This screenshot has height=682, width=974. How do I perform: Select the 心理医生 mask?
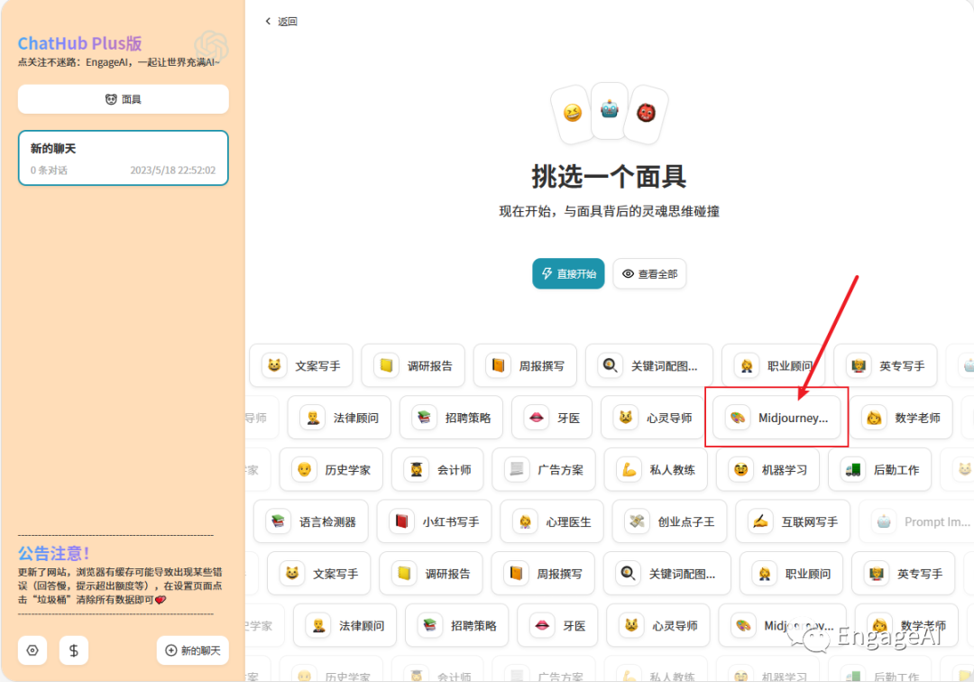point(552,521)
